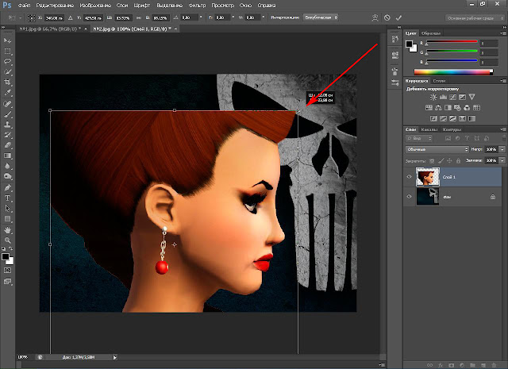
Task: Select the Blur tool
Action: pyautogui.click(x=7, y=166)
